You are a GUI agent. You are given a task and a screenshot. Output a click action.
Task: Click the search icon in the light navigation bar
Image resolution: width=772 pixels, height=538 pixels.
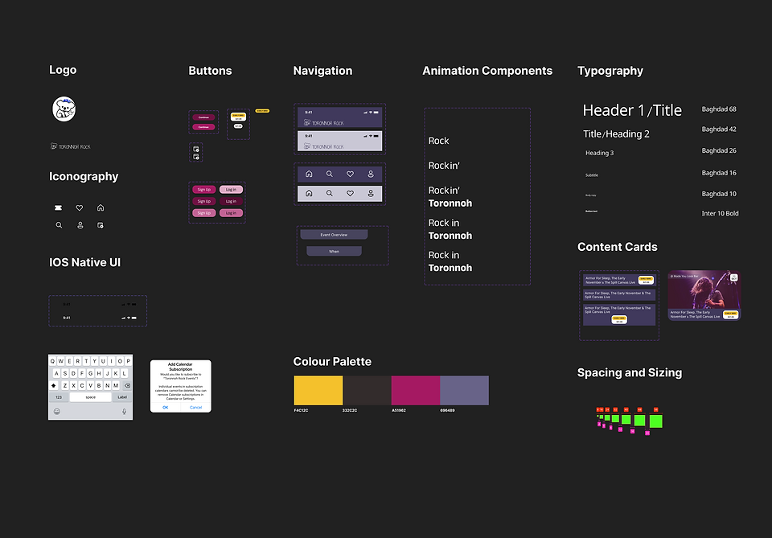tap(330, 193)
